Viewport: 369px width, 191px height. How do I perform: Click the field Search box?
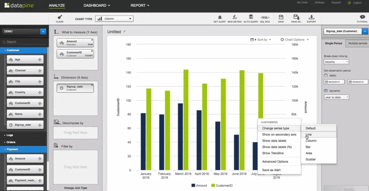[24, 42]
